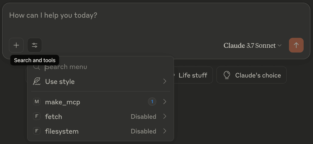Click the Disabled status of filesystem
This screenshot has width=313, height=144.
point(143,131)
